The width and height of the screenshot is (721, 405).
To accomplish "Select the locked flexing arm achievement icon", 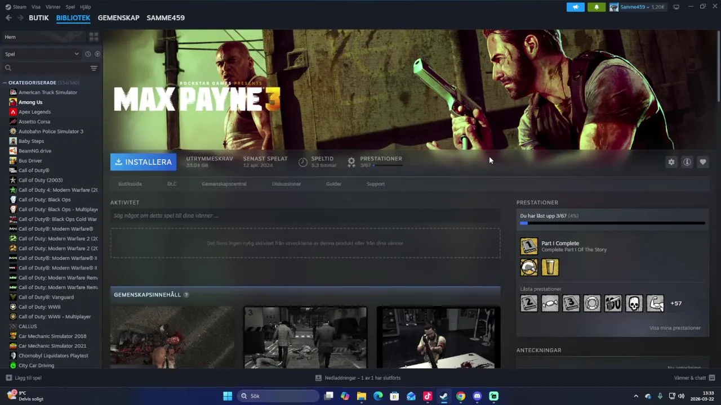I will (x=655, y=303).
